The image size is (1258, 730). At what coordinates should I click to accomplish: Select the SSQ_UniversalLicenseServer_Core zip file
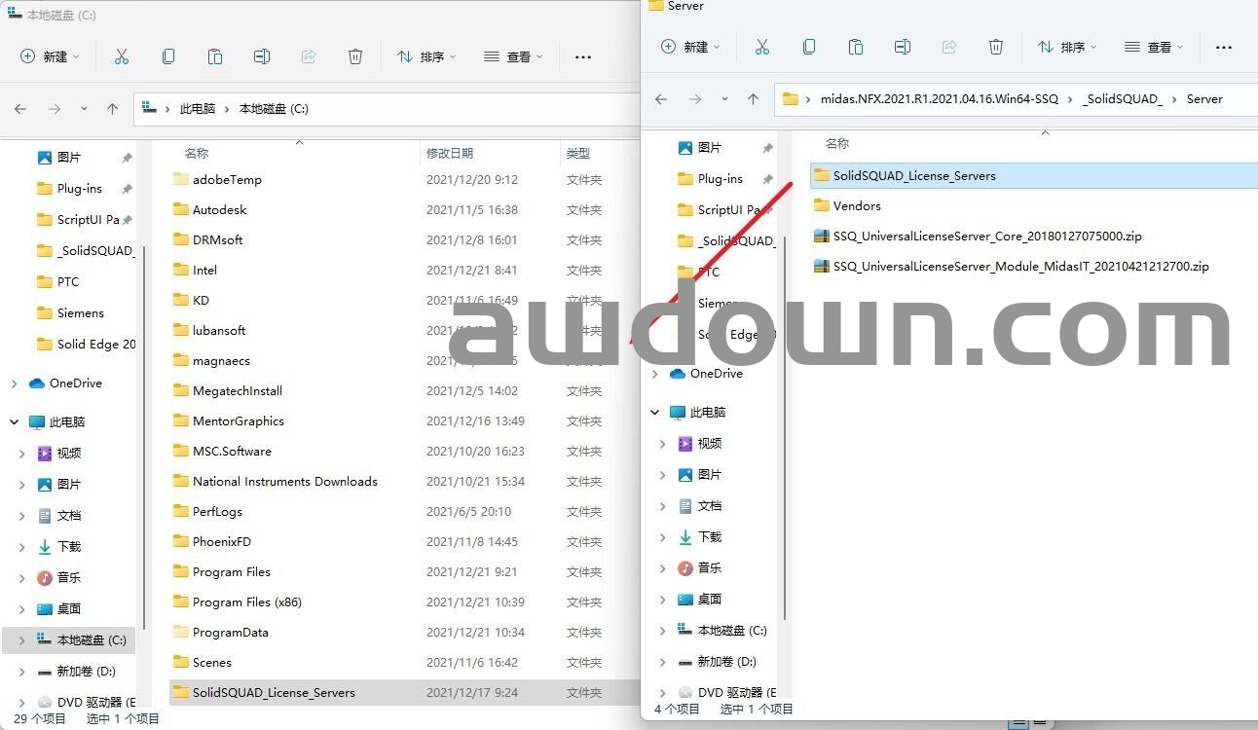point(986,237)
